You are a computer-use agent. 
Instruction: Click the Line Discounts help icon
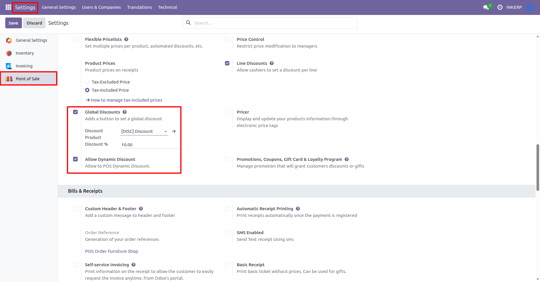(x=272, y=63)
